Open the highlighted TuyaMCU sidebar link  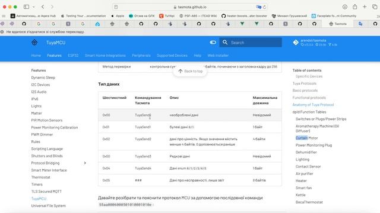click(39, 199)
